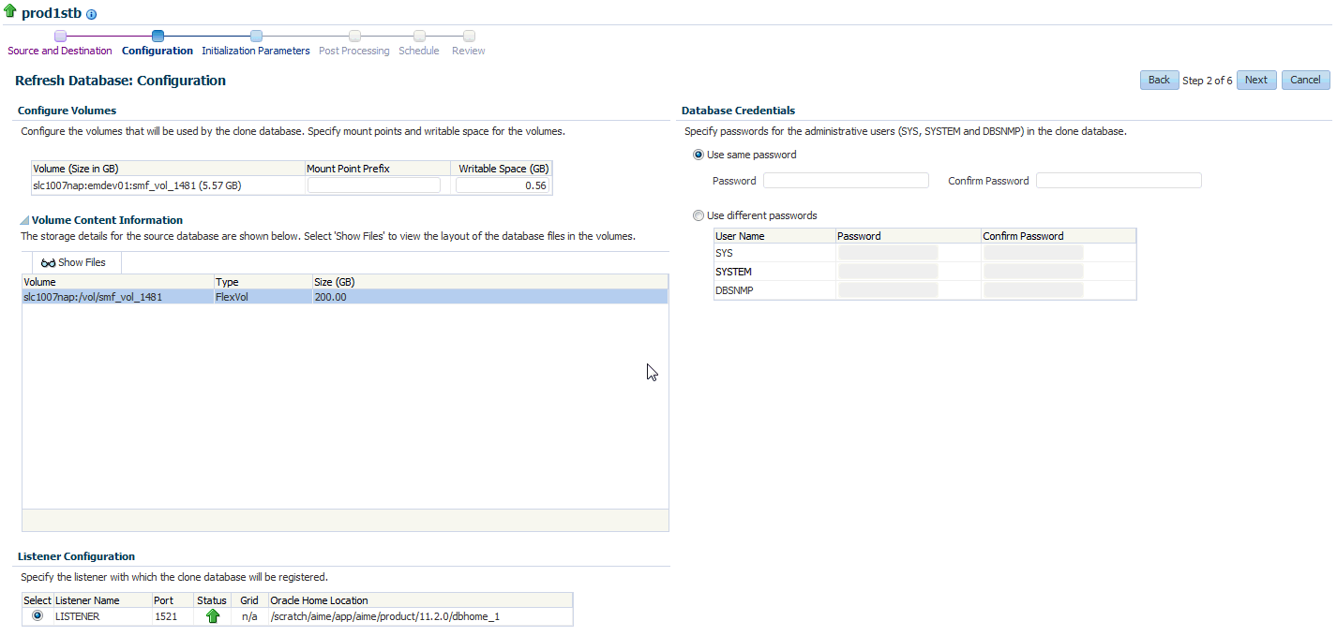Collapse the Volume Content Information section
1337x636 pixels.
point(24,220)
